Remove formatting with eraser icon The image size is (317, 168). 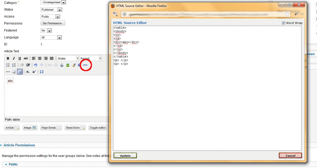click(14, 72)
